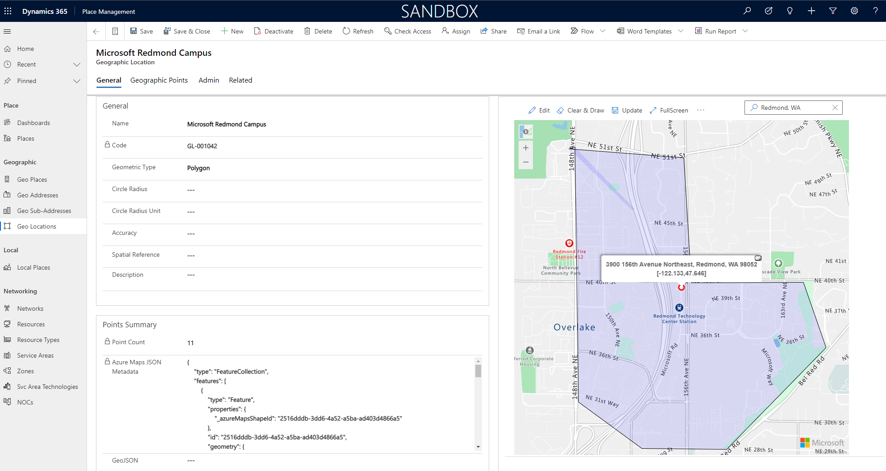The width and height of the screenshot is (886, 471).
Task: Clear the Redmond, WA map search field
Action: tap(835, 107)
